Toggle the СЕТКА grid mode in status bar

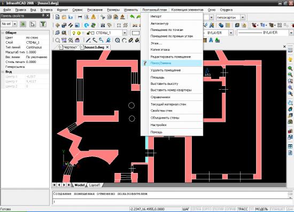coord(196,209)
